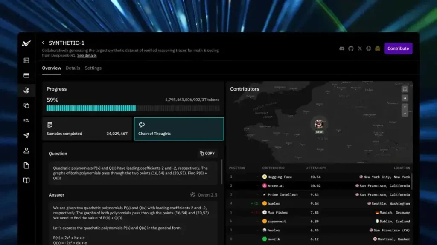Open the billing card icon in sidebar
This screenshot has height=245, width=437.
pos(26,75)
